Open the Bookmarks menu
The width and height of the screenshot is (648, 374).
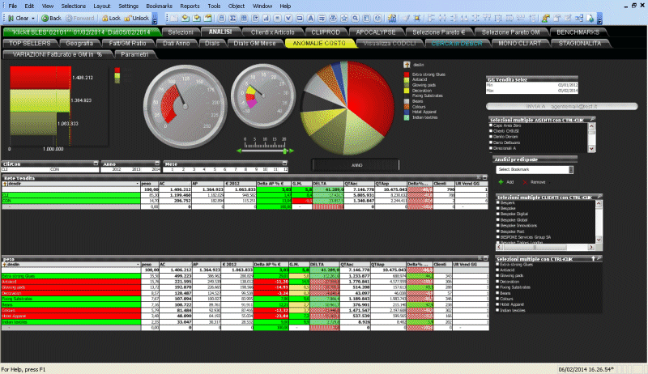point(159,6)
